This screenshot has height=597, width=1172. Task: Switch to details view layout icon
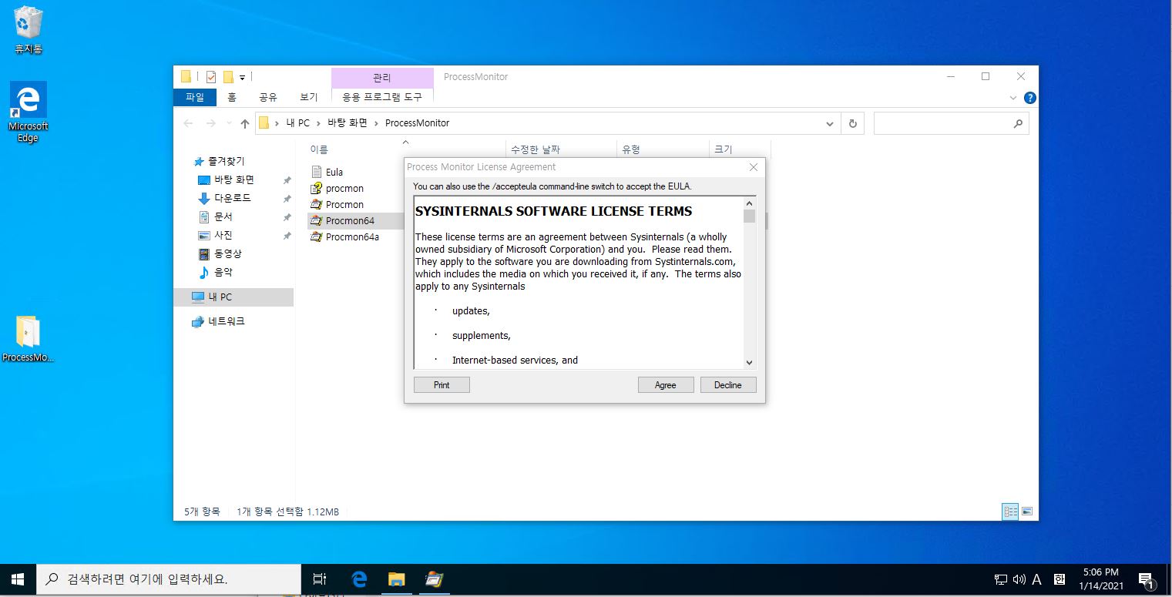click(x=1010, y=511)
